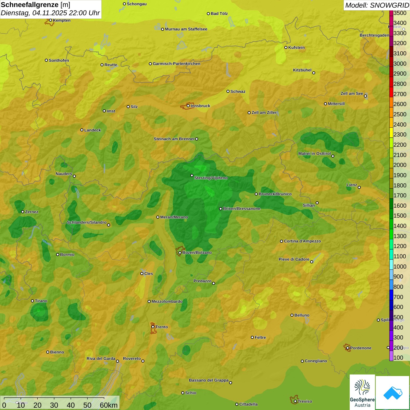Click the Conegliano label
The image size is (410, 410).
coord(316,361)
